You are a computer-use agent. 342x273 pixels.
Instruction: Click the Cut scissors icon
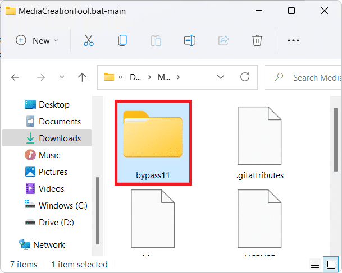click(x=89, y=40)
